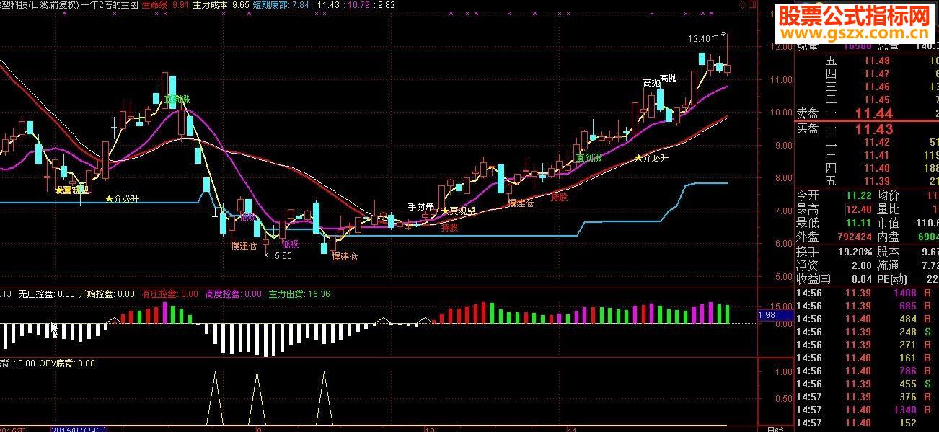The image size is (939, 432).
Task: Click the 收益(三) value 0.04
Action: [863, 279]
